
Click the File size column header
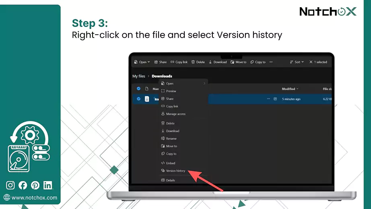coord(327,89)
